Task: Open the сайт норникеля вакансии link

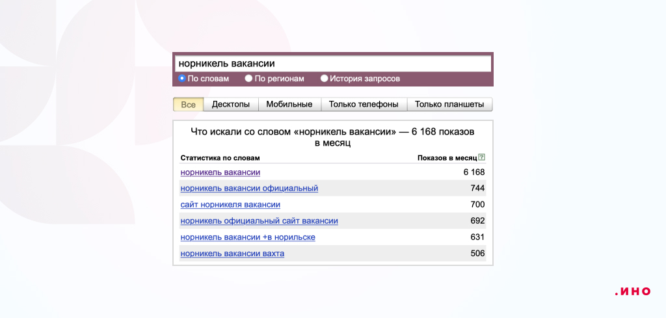Action: pyautogui.click(x=230, y=205)
